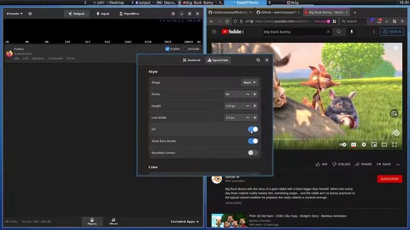Decrease the Line Width with minus button
Image resolution: width=410 pixels, height=230 pixels.
(x=248, y=118)
